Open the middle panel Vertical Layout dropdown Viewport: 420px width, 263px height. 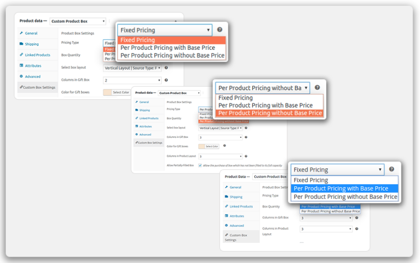click(220, 128)
